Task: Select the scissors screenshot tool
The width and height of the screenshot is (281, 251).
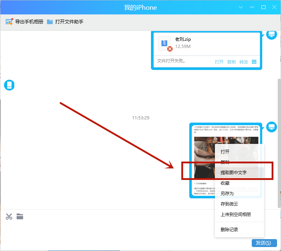Action: 9,216
